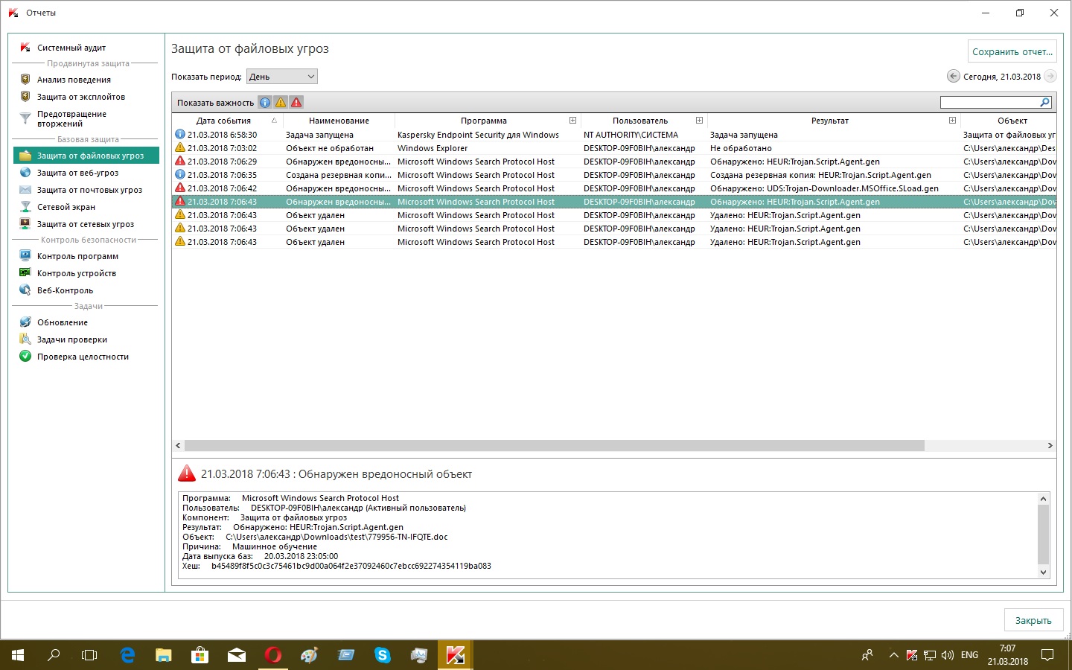Image resolution: width=1072 pixels, height=670 pixels.
Task: Select Предотвращение вторжений in the sidebar
Action: [71, 118]
